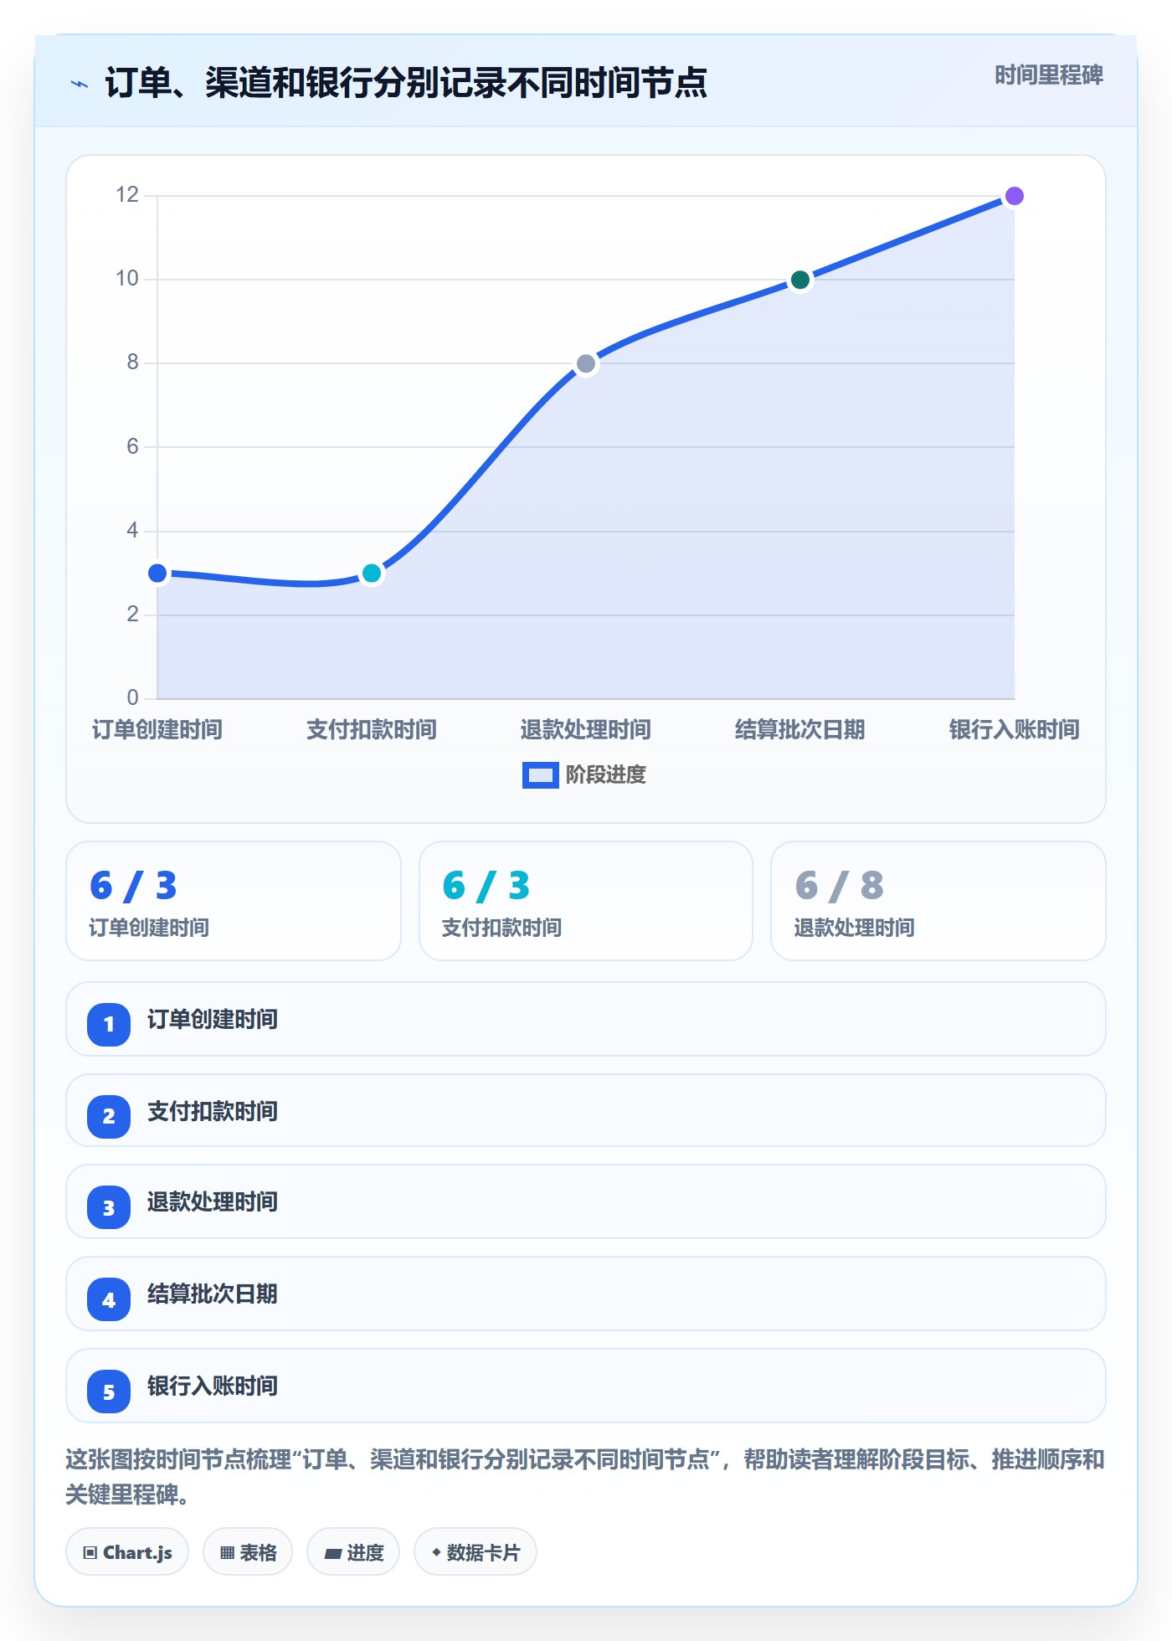Select the Chart.js tag chip
Screen dimensions: 1172x1641
[x=127, y=1552]
